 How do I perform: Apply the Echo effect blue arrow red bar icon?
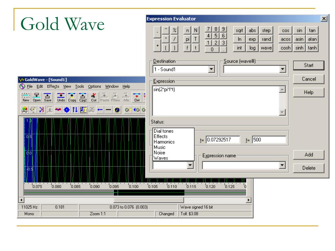pyautogui.click(x=42, y=110)
